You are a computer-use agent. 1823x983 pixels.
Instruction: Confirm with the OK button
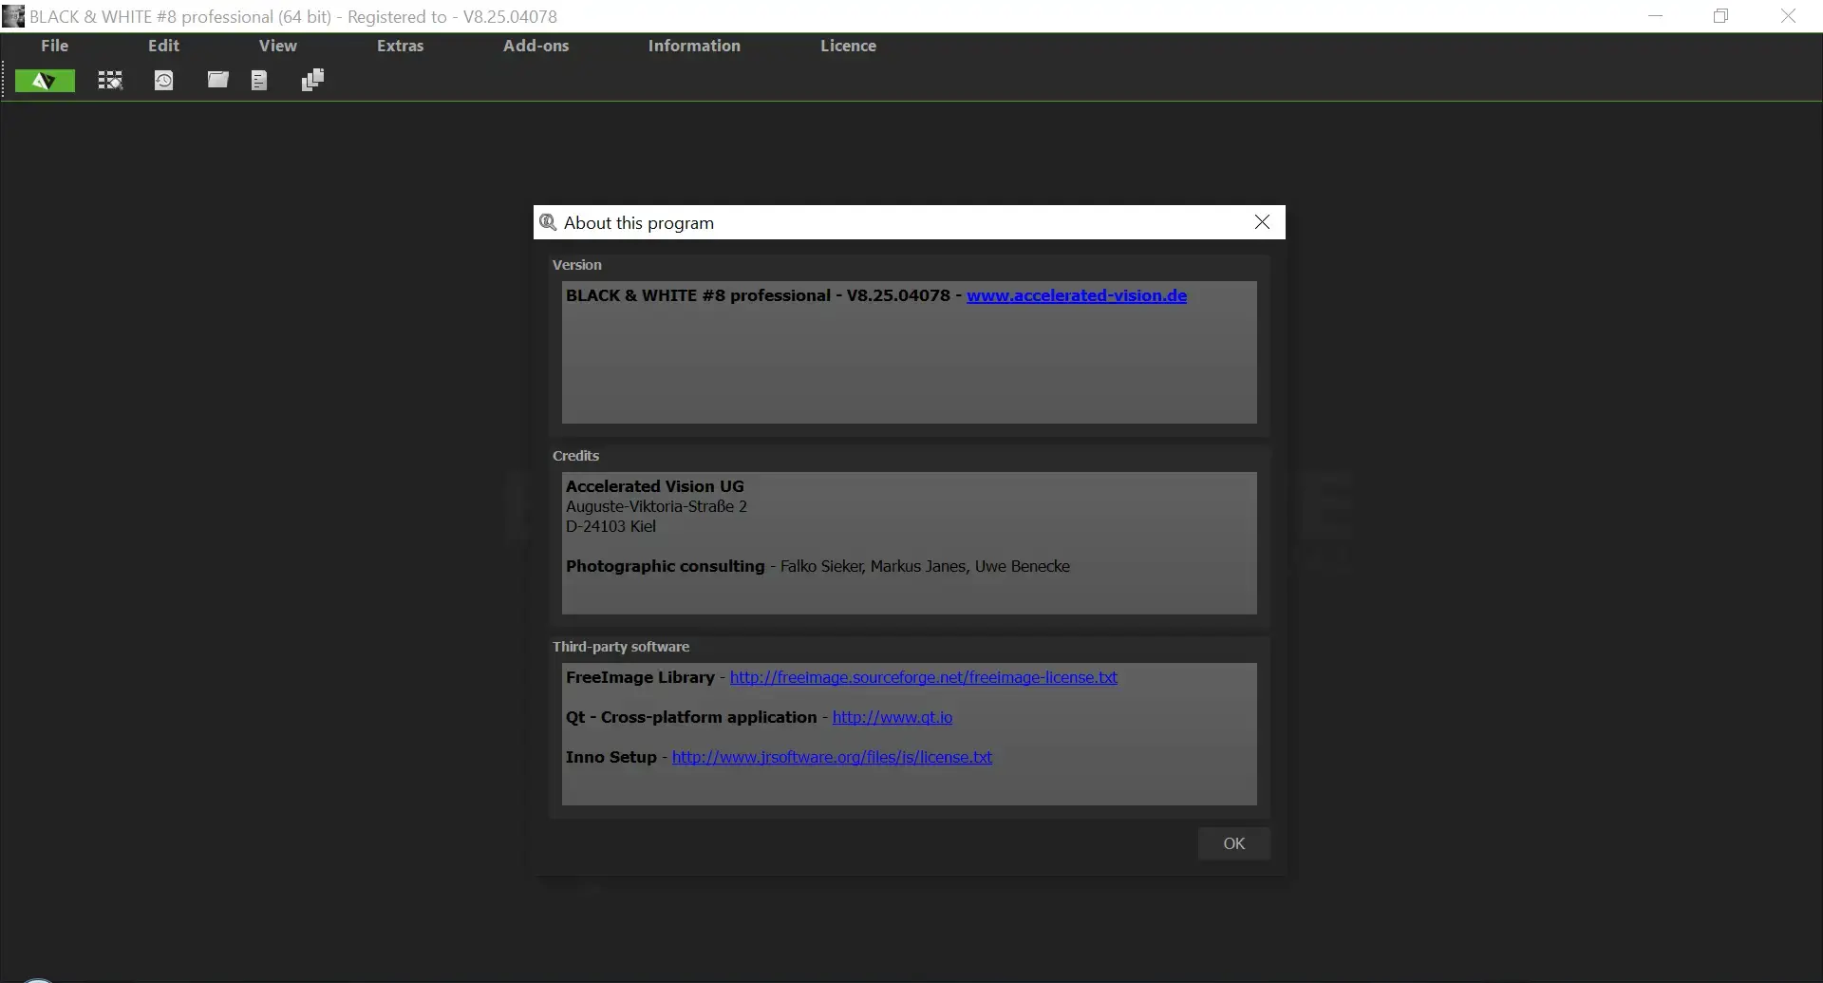pos(1234,843)
